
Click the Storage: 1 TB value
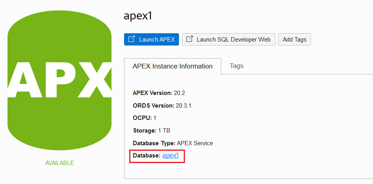pos(152,131)
